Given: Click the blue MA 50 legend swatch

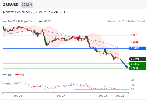Looking at the screenshot, I should (x=40, y=22).
